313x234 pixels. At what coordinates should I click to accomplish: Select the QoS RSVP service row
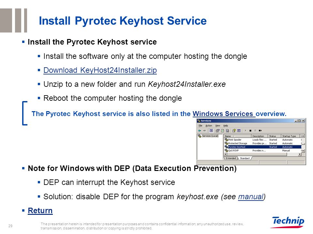pos(262,150)
